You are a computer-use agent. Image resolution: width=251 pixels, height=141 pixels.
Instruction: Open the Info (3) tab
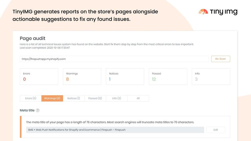tap(117, 98)
